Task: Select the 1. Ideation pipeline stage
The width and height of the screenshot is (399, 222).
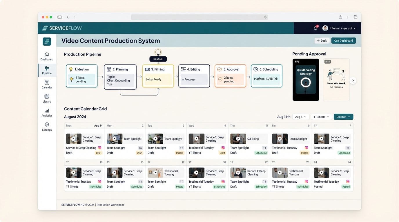Action: [x=81, y=76]
